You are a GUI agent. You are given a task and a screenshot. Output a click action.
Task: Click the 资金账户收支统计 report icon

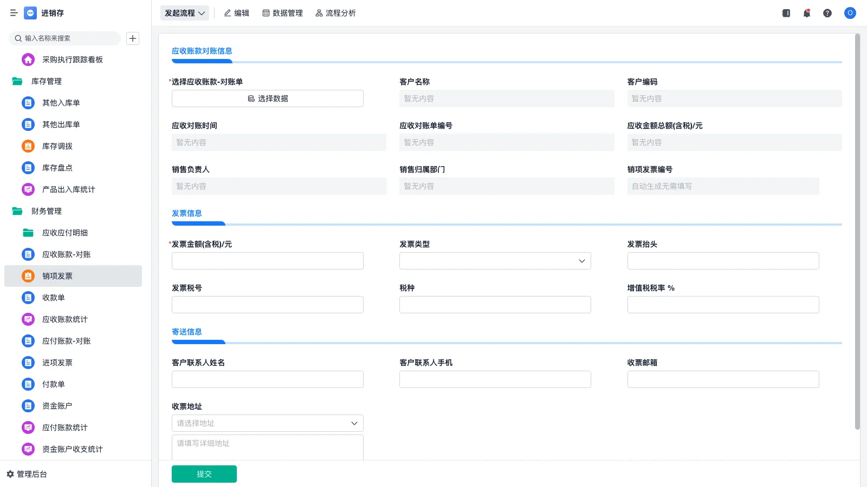coord(28,449)
